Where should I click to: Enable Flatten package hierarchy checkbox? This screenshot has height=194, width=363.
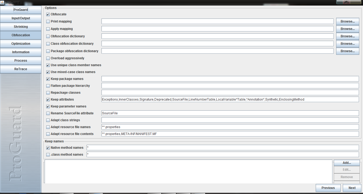pyautogui.click(x=48, y=86)
